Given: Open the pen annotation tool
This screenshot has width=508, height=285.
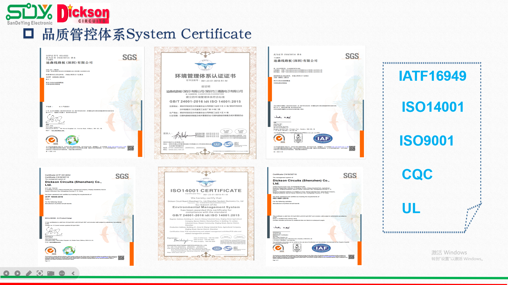Looking at the screenshot, I should 29,273.
